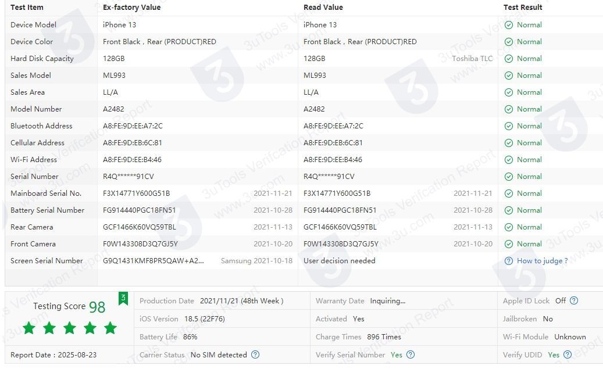Image resolution: width=603 pixels, height=369 pixels.
Task: Click help icon beside No SIM detected
Action: [x=255, y=354]
